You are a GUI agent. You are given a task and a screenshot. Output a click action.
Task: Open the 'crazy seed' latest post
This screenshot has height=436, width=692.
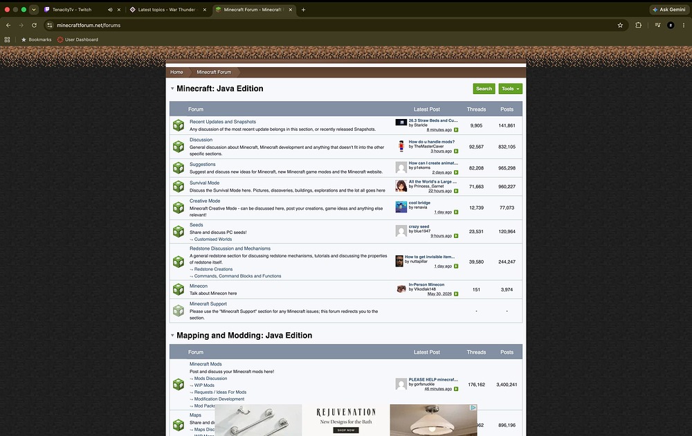click(419, 226)
